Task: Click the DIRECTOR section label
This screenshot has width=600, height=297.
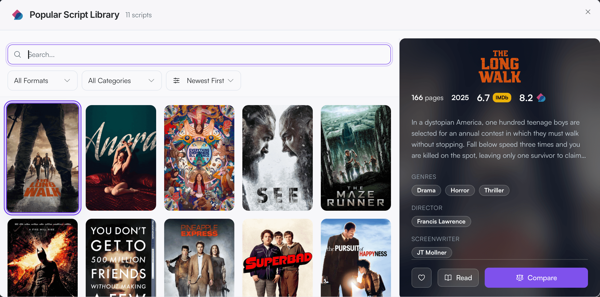Action: [x=427, y=208]
